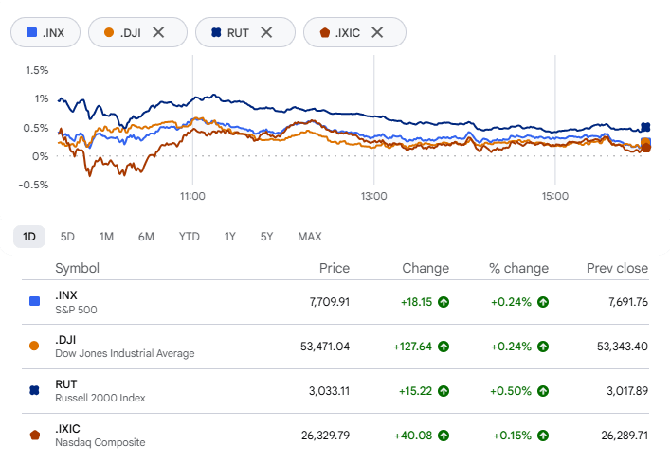
Task: Remove RUT chip with its X icon
Action: point(266,32)
